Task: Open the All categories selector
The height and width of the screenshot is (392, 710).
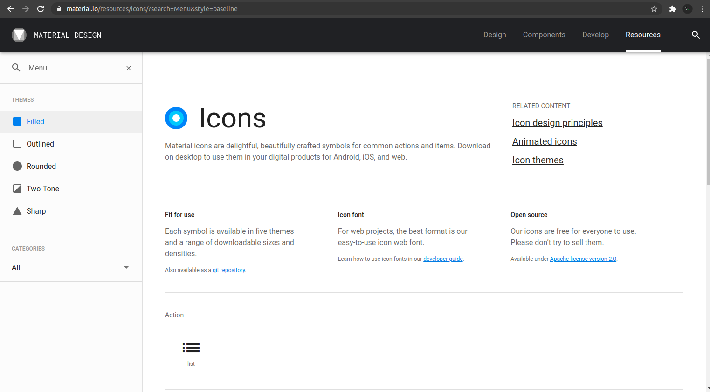Action: 71,267
